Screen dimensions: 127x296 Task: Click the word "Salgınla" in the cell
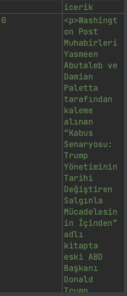click(x=83, y=201)
